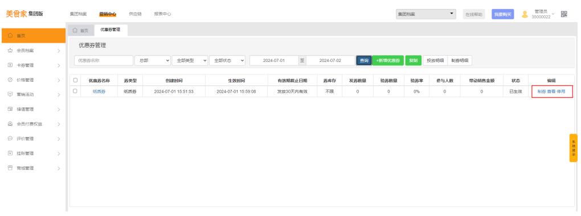Expand the 商城管理 menu chevron

tap(59, 168)
